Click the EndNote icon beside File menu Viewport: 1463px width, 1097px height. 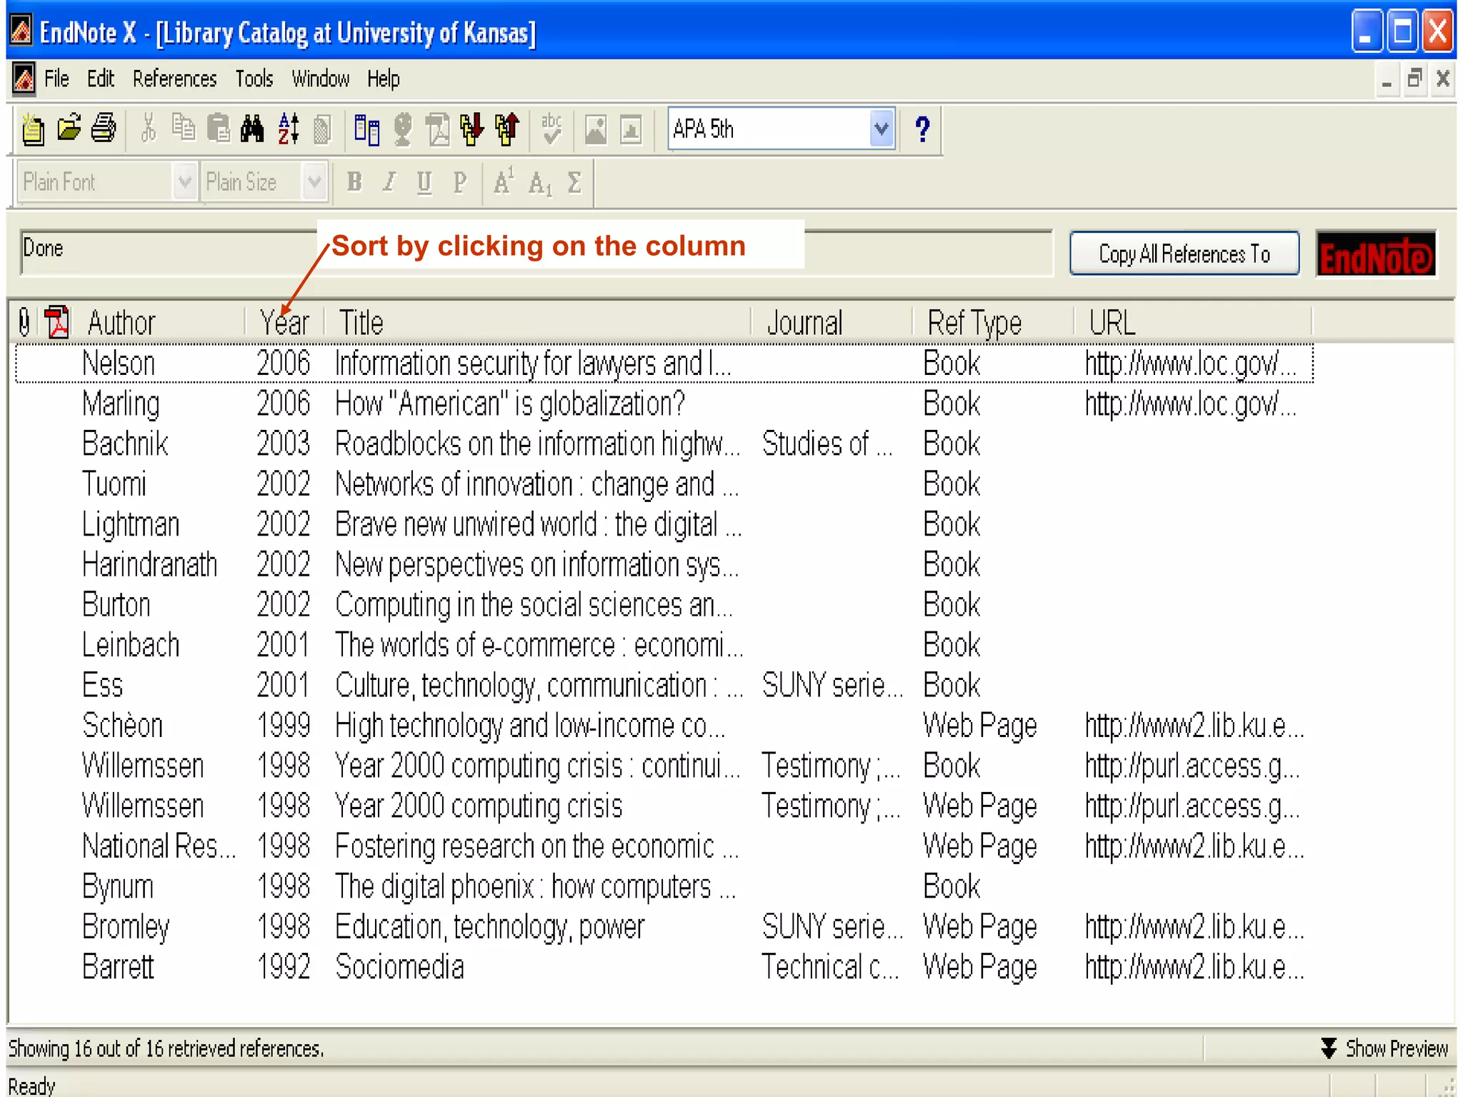coord(24,79)
